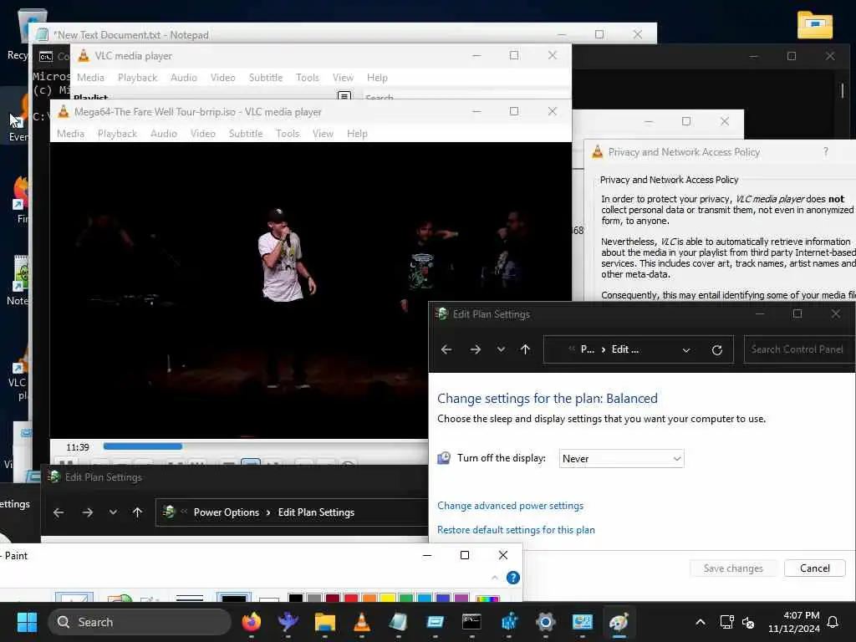The image size is (856, 642).
Task: Go forward in the front Edit Plan Settings window
Action: [476, 349]
